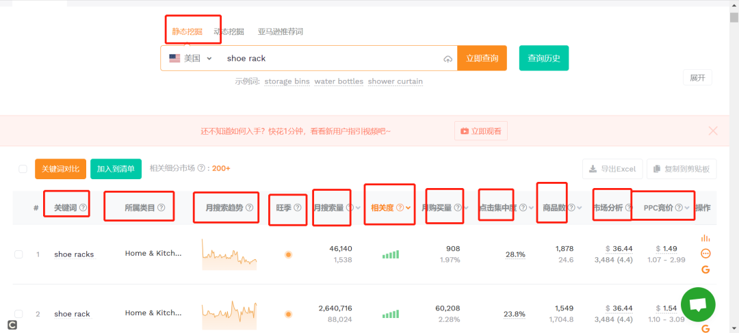Click the 200+ related niche markets link

click(221, 168)
